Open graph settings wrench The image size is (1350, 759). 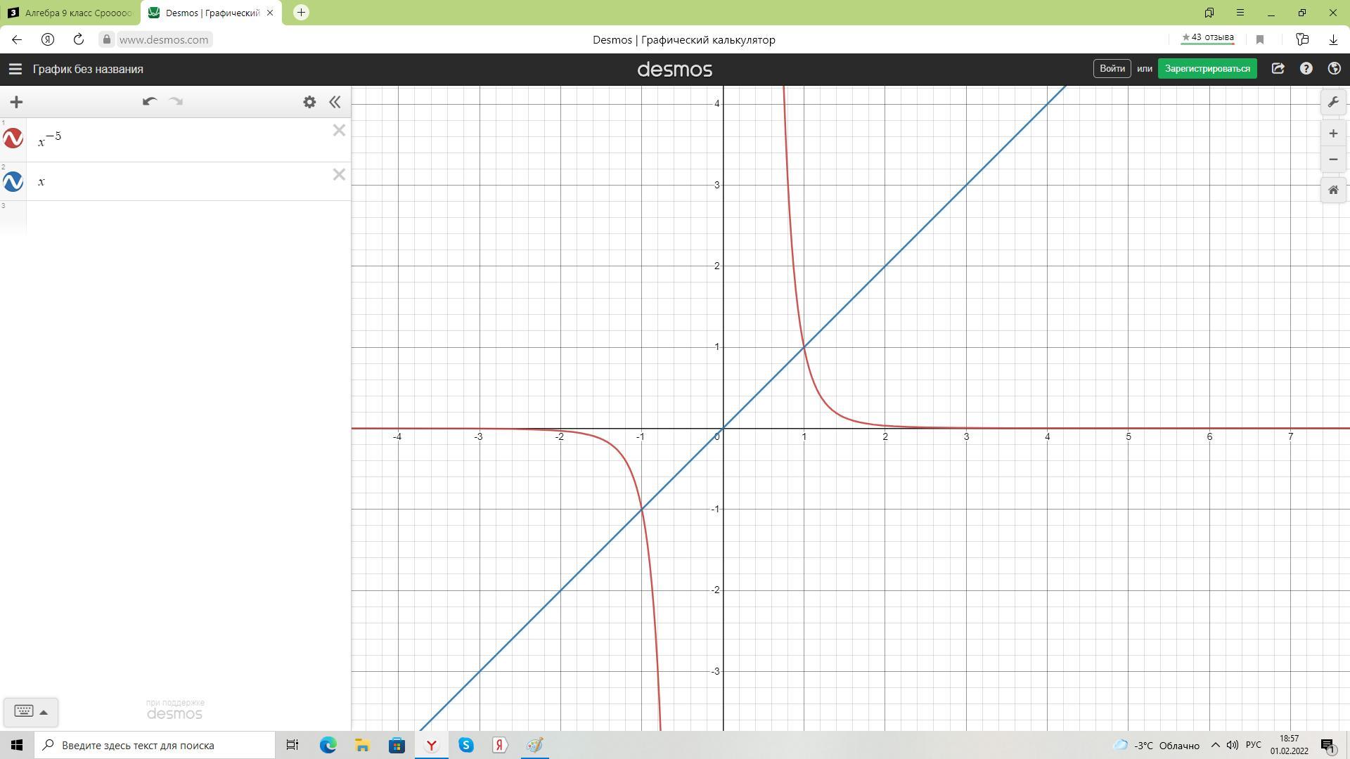1333,102
